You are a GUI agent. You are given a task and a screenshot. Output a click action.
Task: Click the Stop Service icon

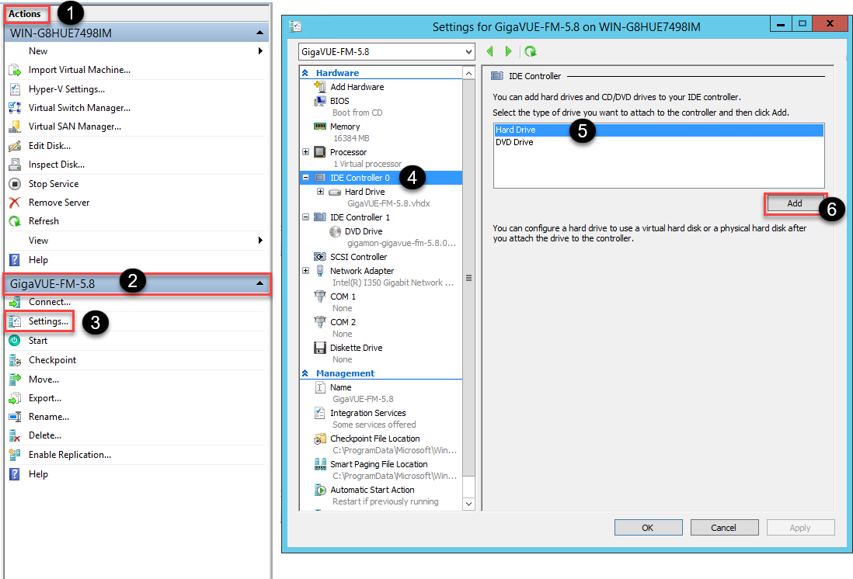(x=14, y=184)
